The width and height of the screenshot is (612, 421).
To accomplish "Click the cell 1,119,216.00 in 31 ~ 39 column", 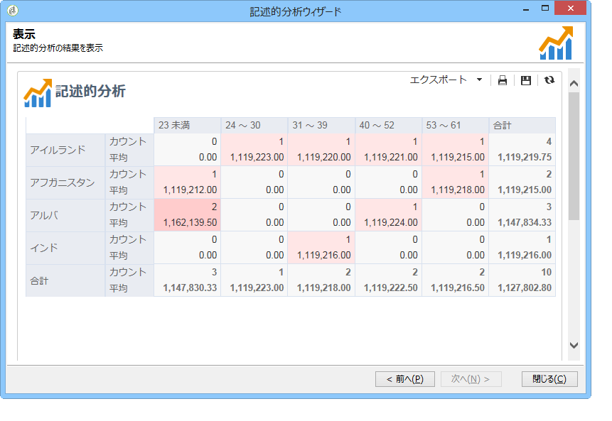I will coord(323,256).
